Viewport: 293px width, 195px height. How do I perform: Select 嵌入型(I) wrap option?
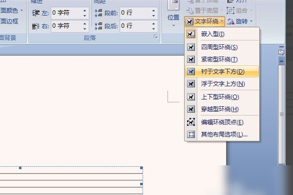[222, 34]
